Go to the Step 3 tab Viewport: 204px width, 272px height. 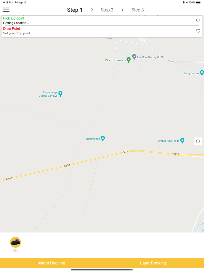(138, 10)
